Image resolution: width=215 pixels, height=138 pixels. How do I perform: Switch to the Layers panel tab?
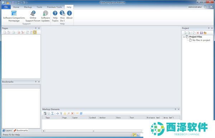click(7, 131)
